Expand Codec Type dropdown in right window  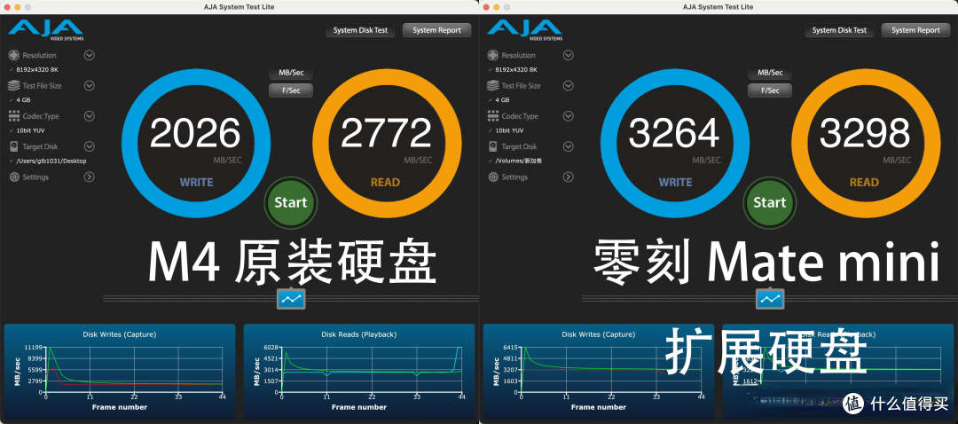coord(569,116)
